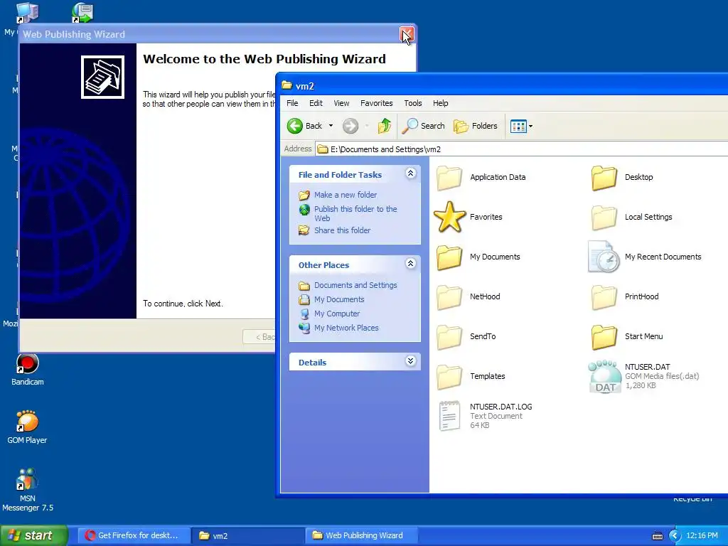Click the vm2 window title bar
The width and height of the screenshot is (728, 546).
pyautogui.click(x=504, y=86)
